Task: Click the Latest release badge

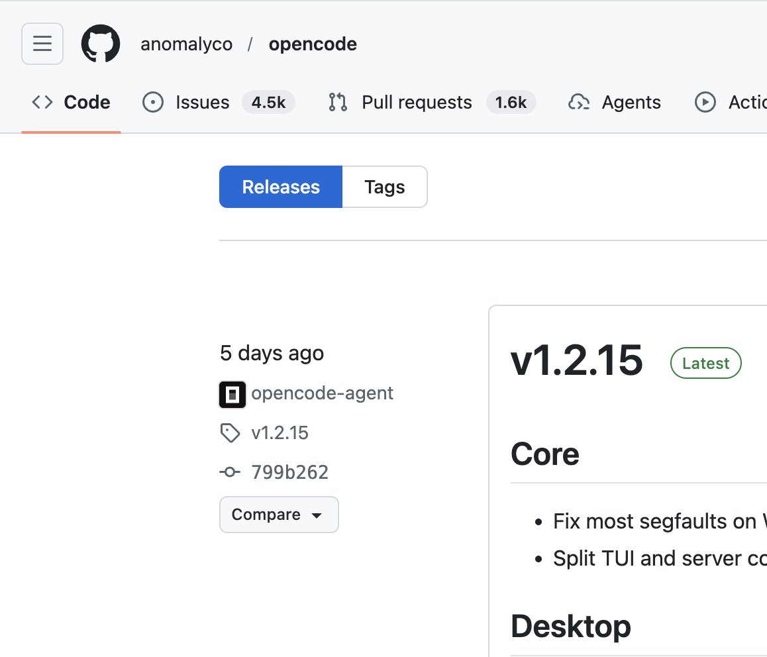Action: 706,363
